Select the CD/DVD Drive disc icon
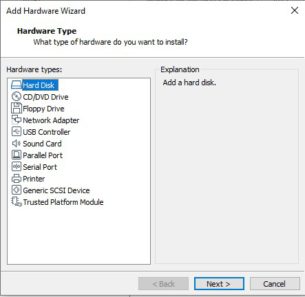The height and width of the screenshot is (297, 305). [17, 97]
